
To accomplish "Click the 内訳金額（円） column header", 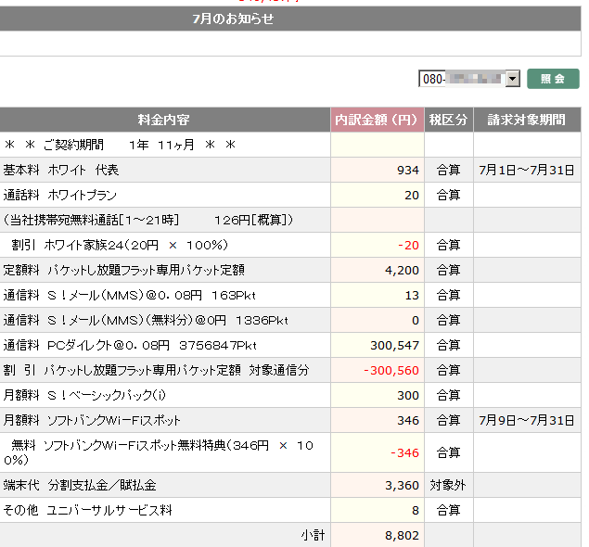I will pyautogui.click(x=378, y=120).
